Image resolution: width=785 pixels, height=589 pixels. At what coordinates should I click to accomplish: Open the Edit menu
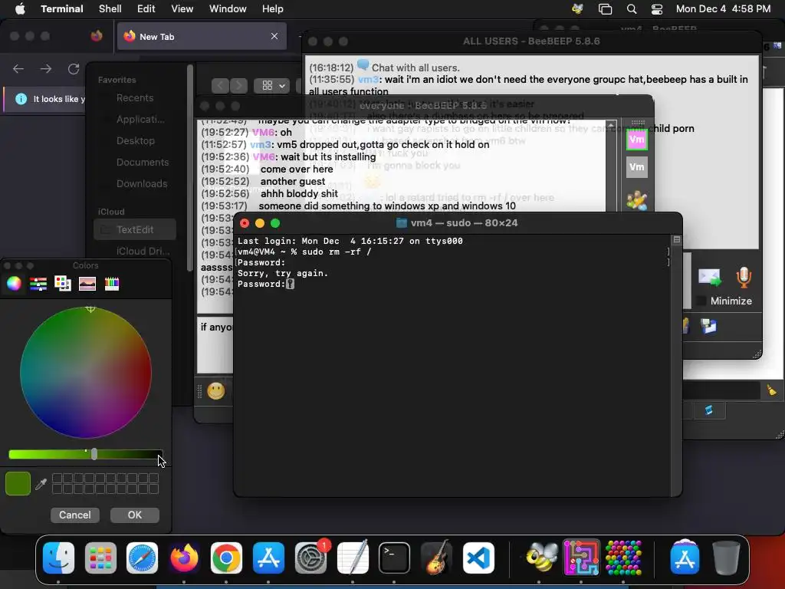point(146,9)
